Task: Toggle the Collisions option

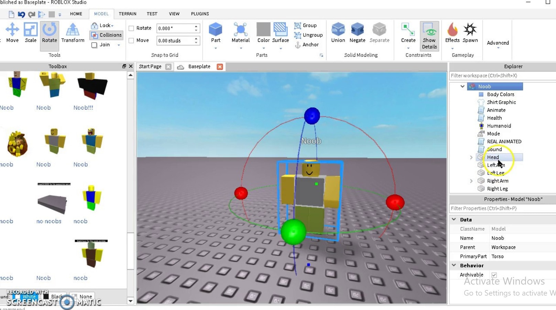Action: (x=106, y=35)
